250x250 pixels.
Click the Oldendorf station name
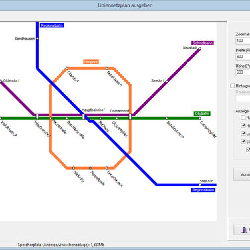pos(11,81)
